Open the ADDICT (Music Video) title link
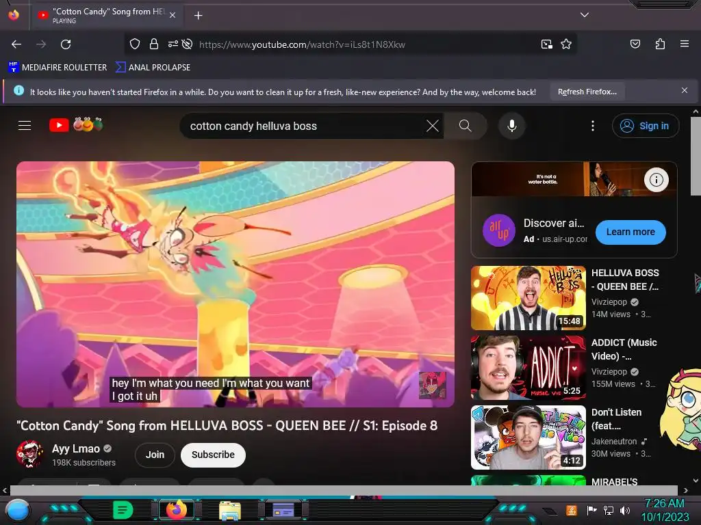Image resolution: width=701 pixels, height=525 pixels. click(624, 349)
